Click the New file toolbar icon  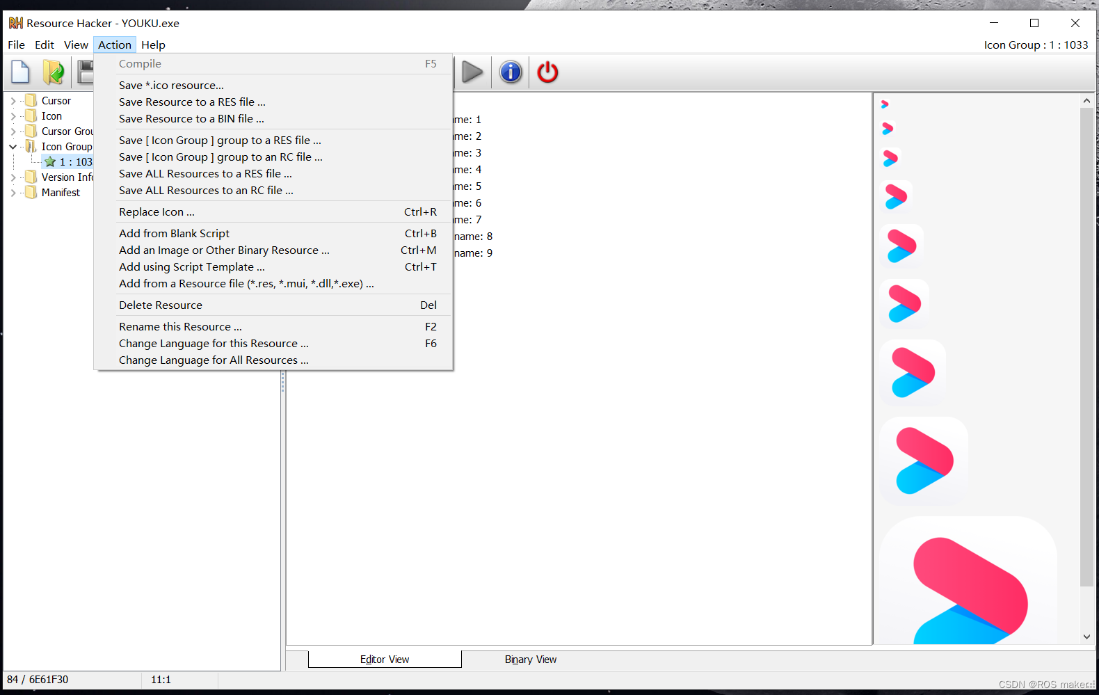coord(21,72)
